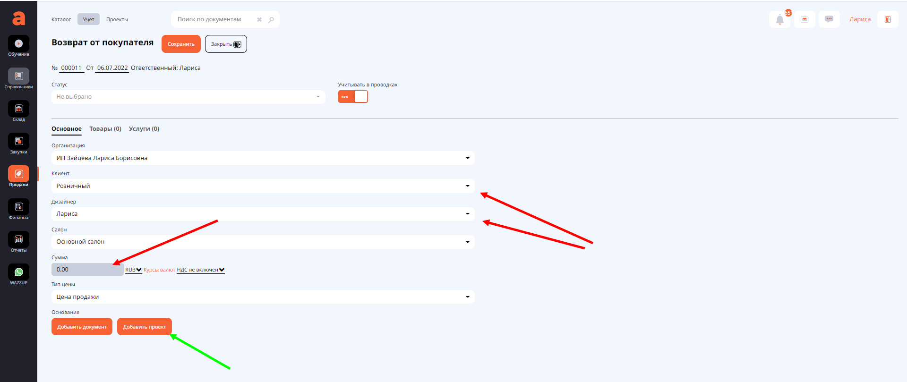The image size is (907, 382).
Task: Switch to the Товары (0) tab
Action: click(x=105, y=129)
